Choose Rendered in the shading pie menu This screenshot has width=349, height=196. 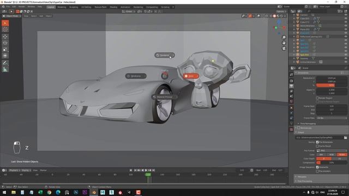coord(165,55)
